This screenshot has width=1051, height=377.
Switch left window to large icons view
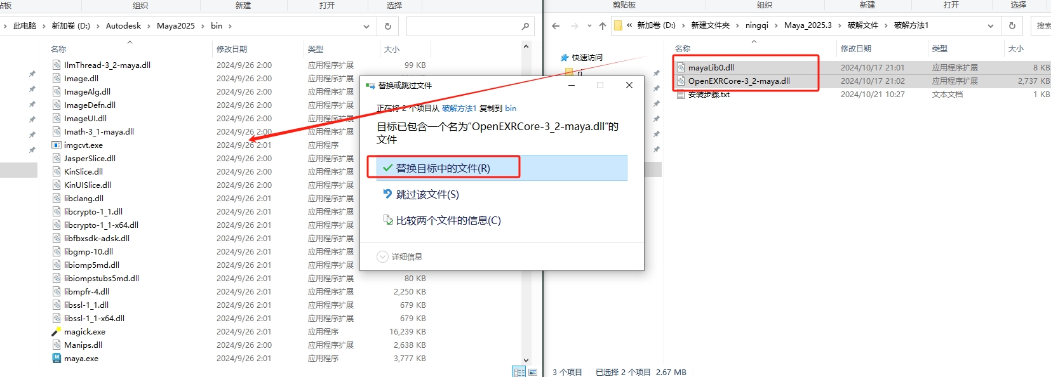(x=533, y=372)
